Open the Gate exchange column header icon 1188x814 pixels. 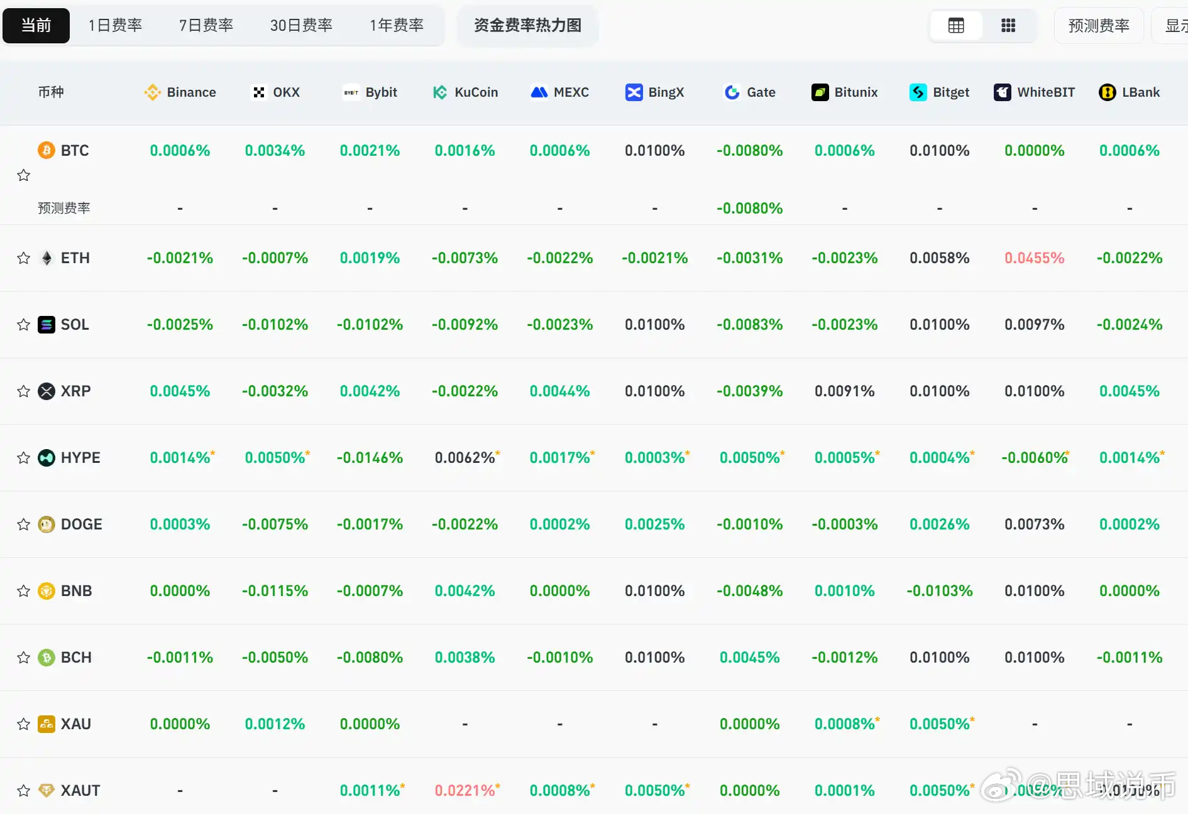tap(732, 92)
